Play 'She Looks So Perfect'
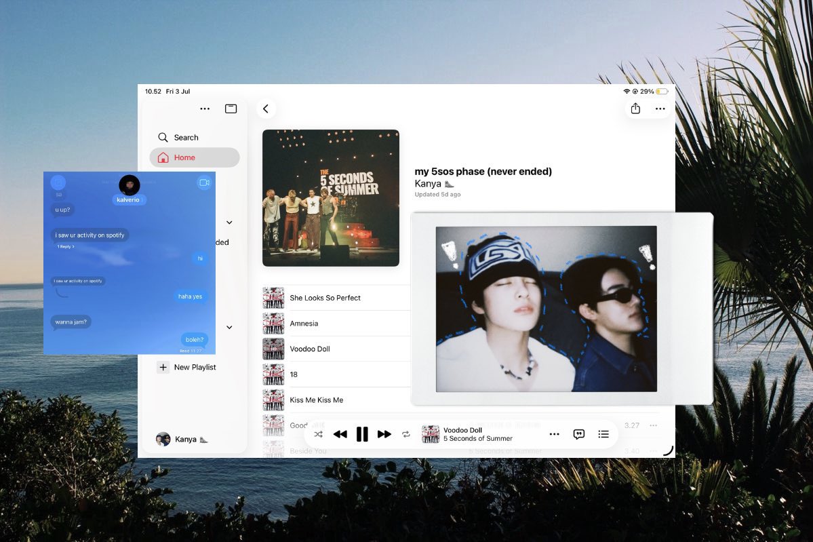813x542 pixels. coord(325,298)
